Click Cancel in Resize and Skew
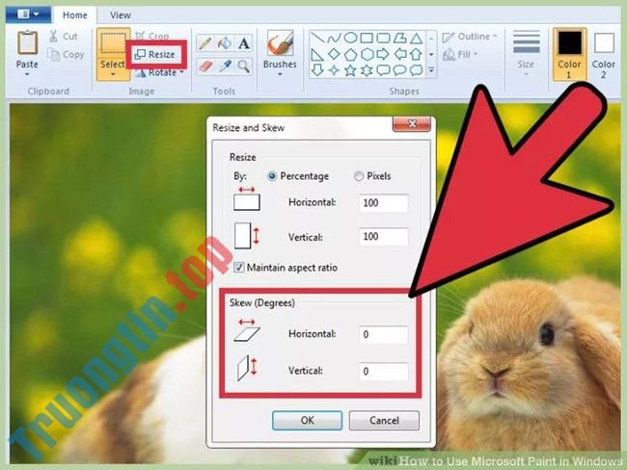This screenshot has height=470, width=627. click(384, 421)
